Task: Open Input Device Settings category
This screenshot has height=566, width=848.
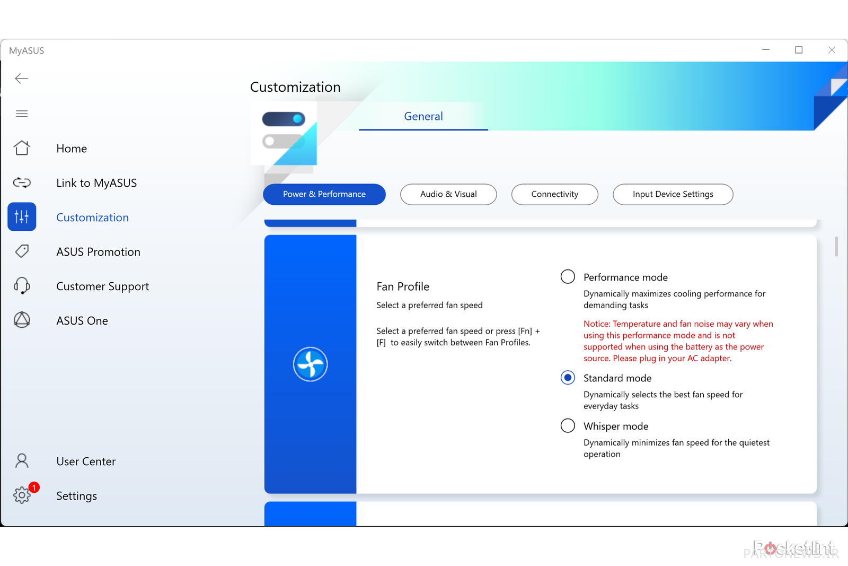Action: pos(673,194)
